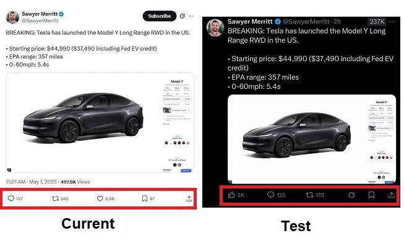Click bookmark icon in the Test post
The height and width of the screenshot is (241, 404).
(x=371, y=195)
